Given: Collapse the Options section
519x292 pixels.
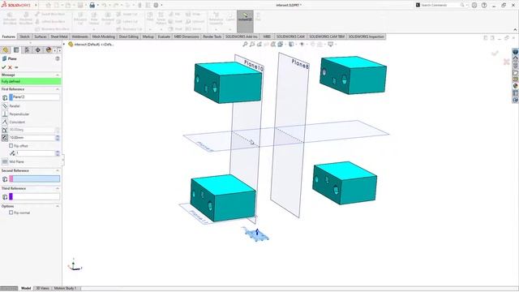Looking at the screenshot, I should [x=58, y=206].
